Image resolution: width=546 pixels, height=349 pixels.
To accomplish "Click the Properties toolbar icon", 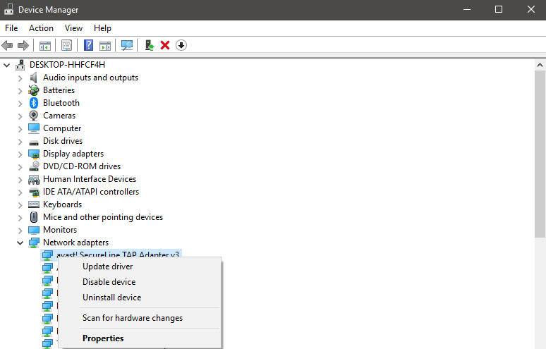I will point(66,45).
